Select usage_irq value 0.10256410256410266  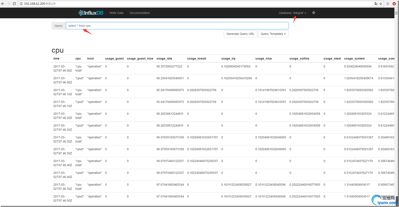click(x=237, y=78)
